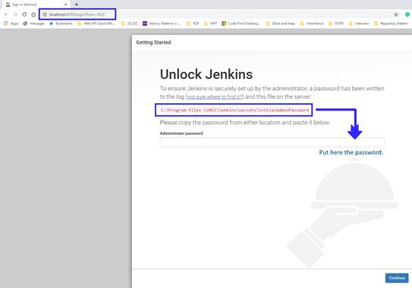Open the browser home page icon
The image size is (412, 288).
(x=33, y=14)
